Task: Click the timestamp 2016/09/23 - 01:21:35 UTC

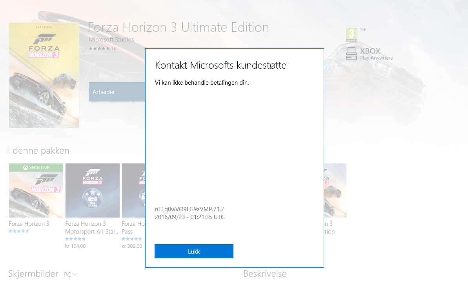Action: (x=189, y=217)
